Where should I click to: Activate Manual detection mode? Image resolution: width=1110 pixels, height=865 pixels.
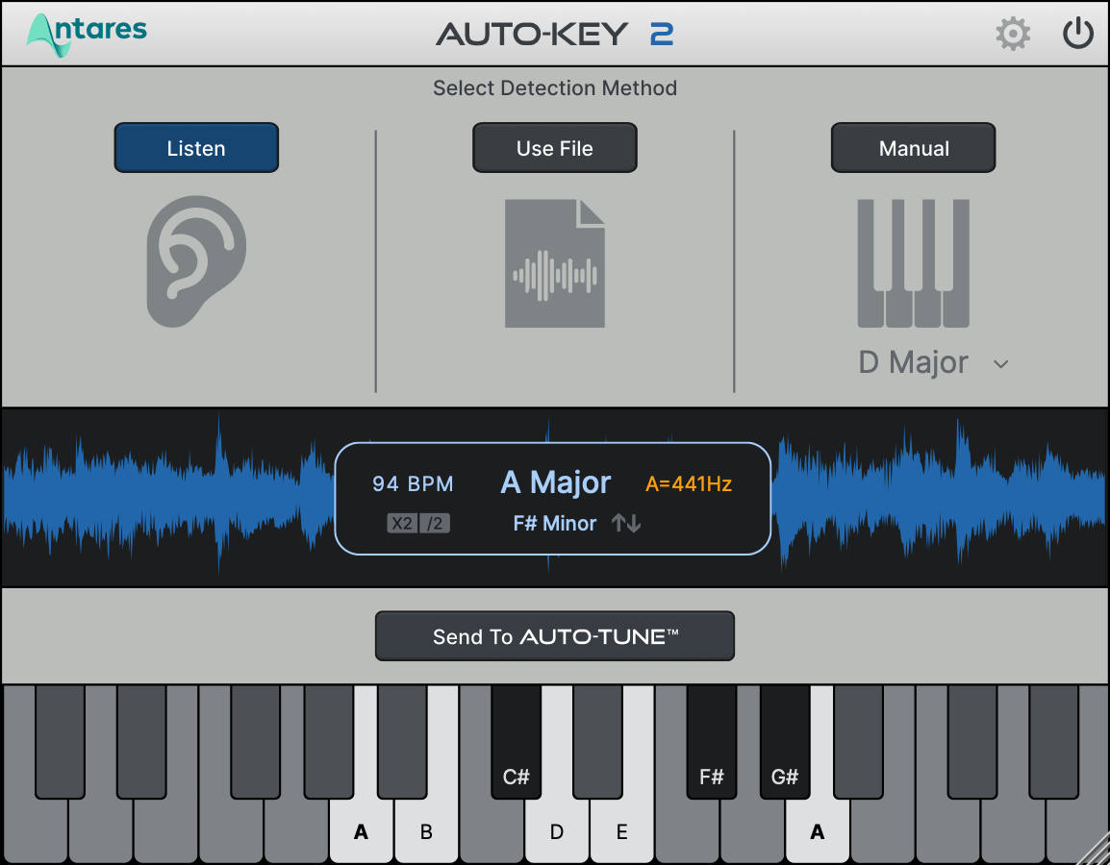[x=913, y=147]
